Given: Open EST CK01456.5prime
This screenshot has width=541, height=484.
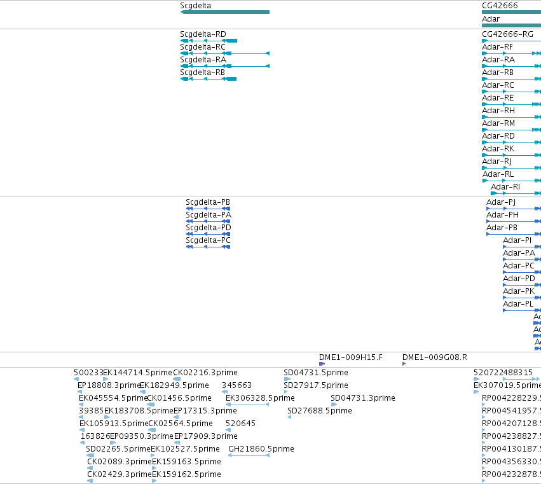Looking at the screenshot, I should (x=179, y=398).
